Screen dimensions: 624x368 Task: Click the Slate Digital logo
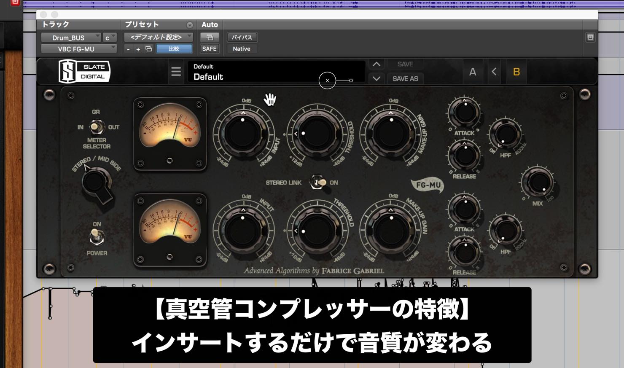click(x=84, y=71)
